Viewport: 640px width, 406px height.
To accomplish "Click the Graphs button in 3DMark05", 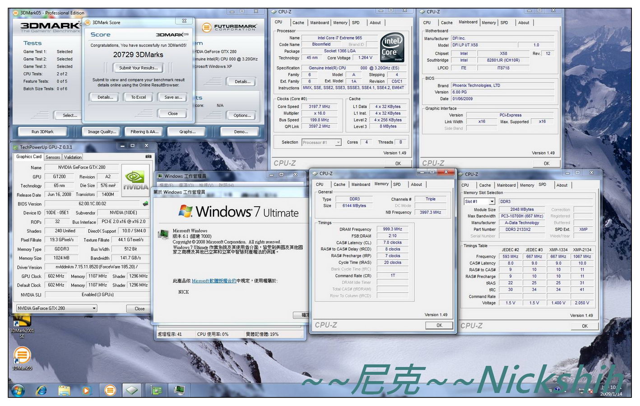I will [x=187, y=132].
